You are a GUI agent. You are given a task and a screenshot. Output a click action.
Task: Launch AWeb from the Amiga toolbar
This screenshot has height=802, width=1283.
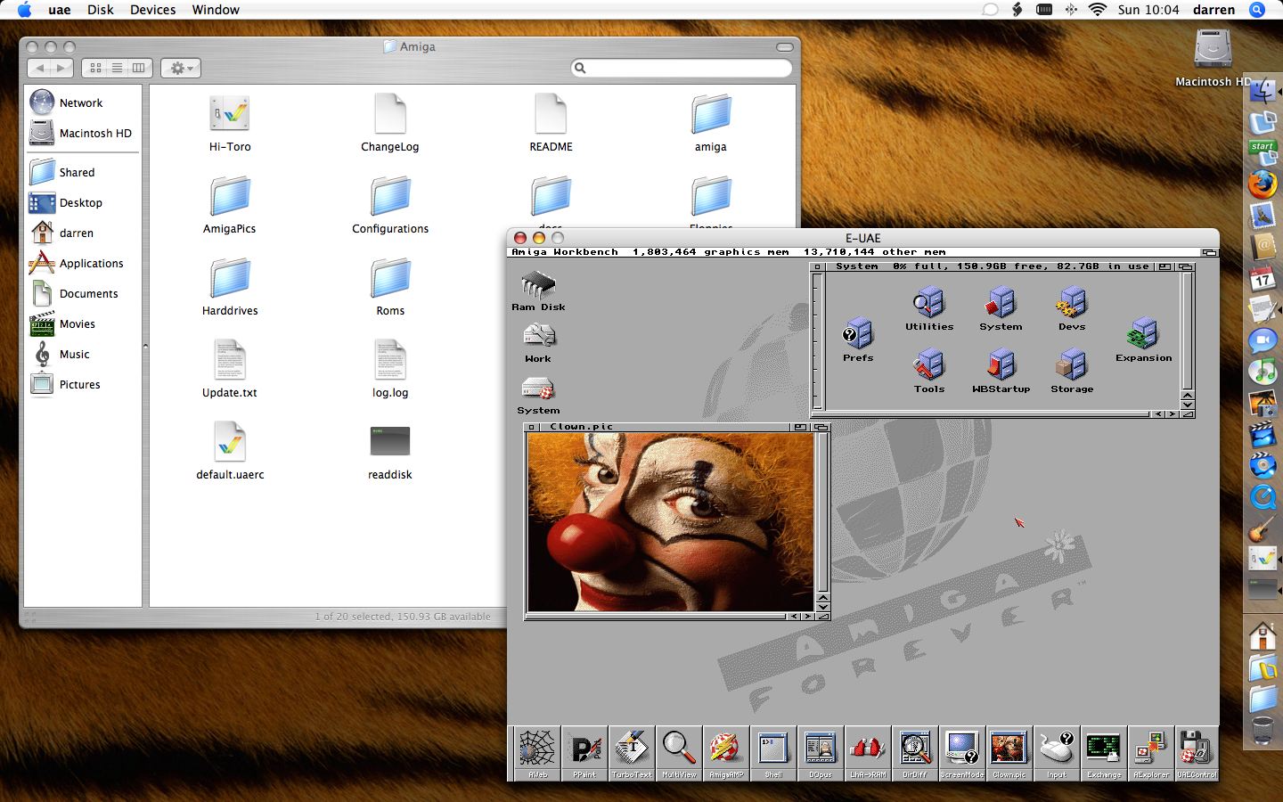point(537,753)
